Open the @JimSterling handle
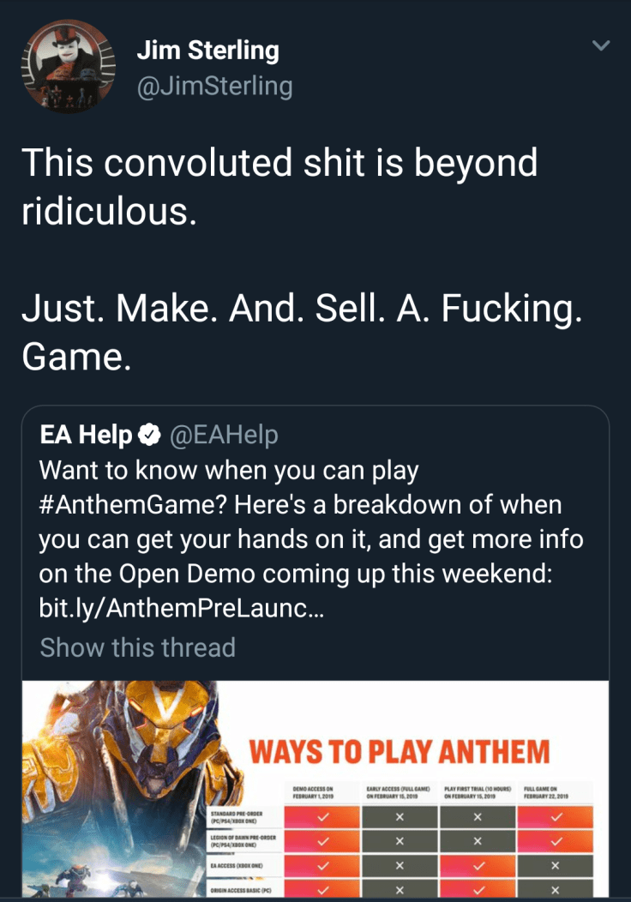Image resolution: width=631 pixels, height=902 pixels. pyautogui.click(x=214, y=86)
